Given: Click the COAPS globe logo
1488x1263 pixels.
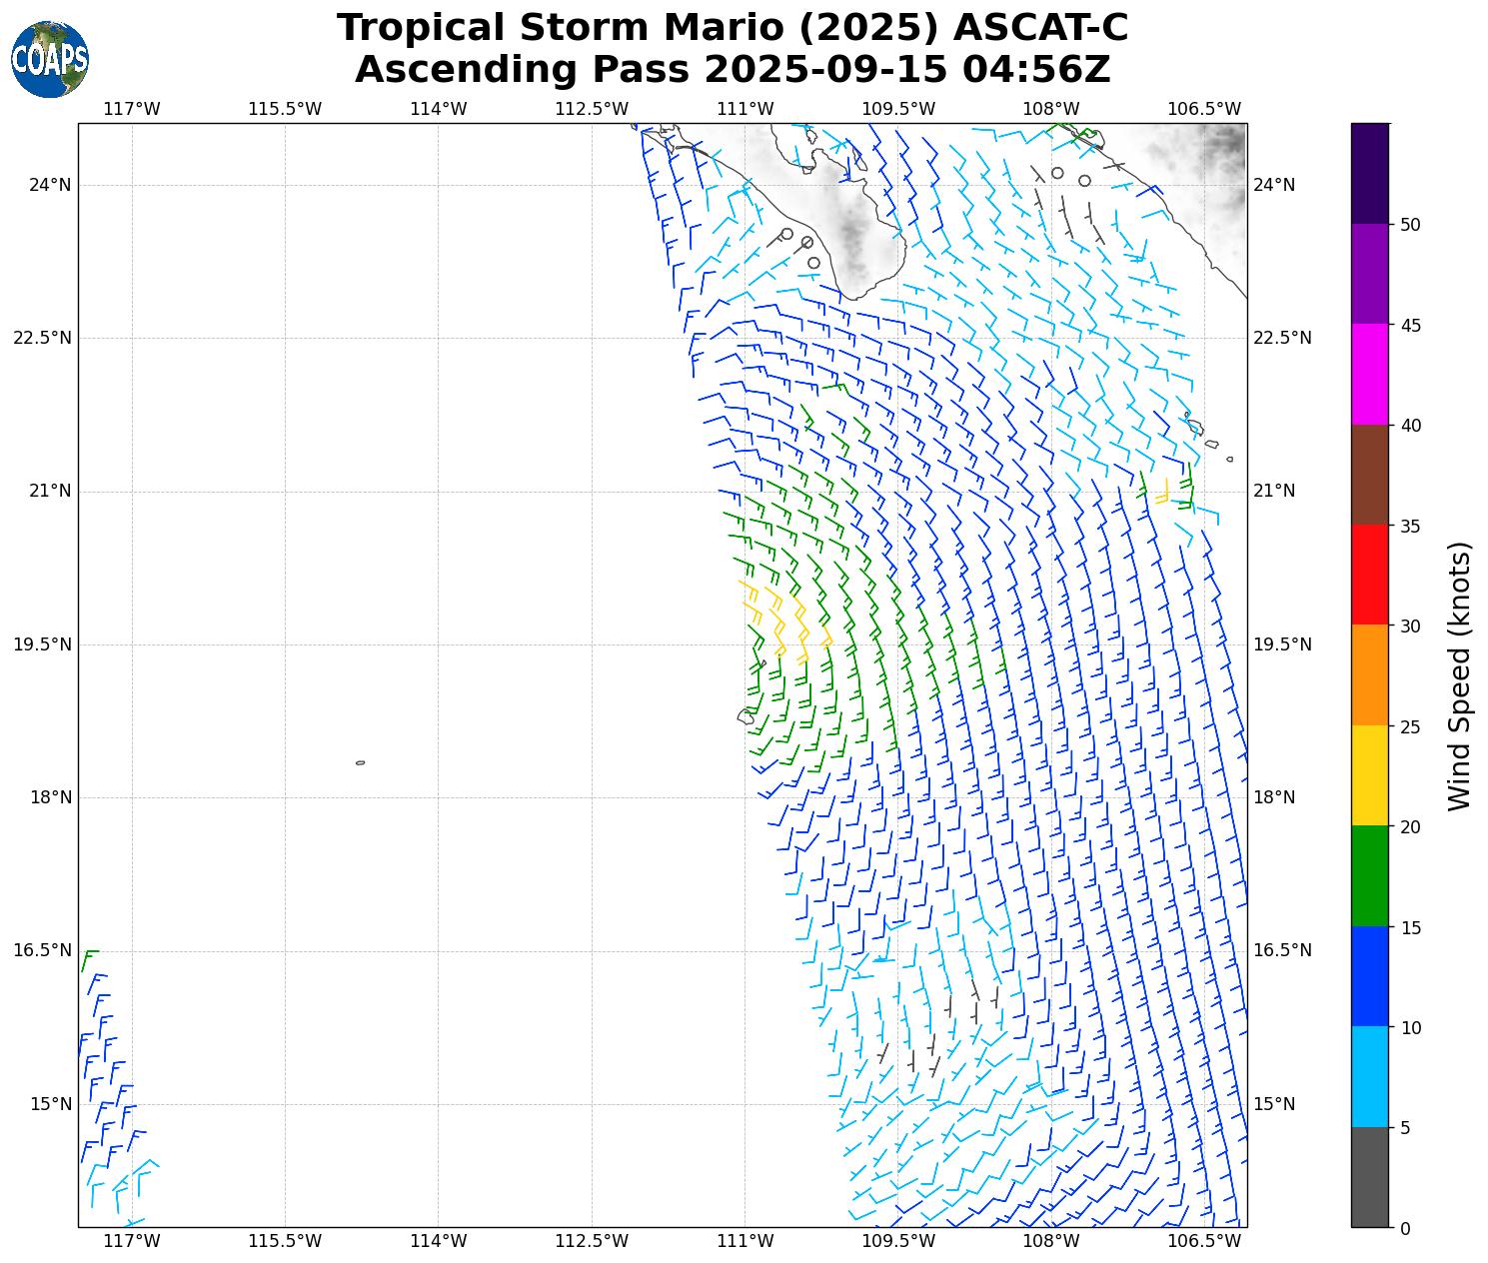Looking at the screenshot, I should pos(50,60).
